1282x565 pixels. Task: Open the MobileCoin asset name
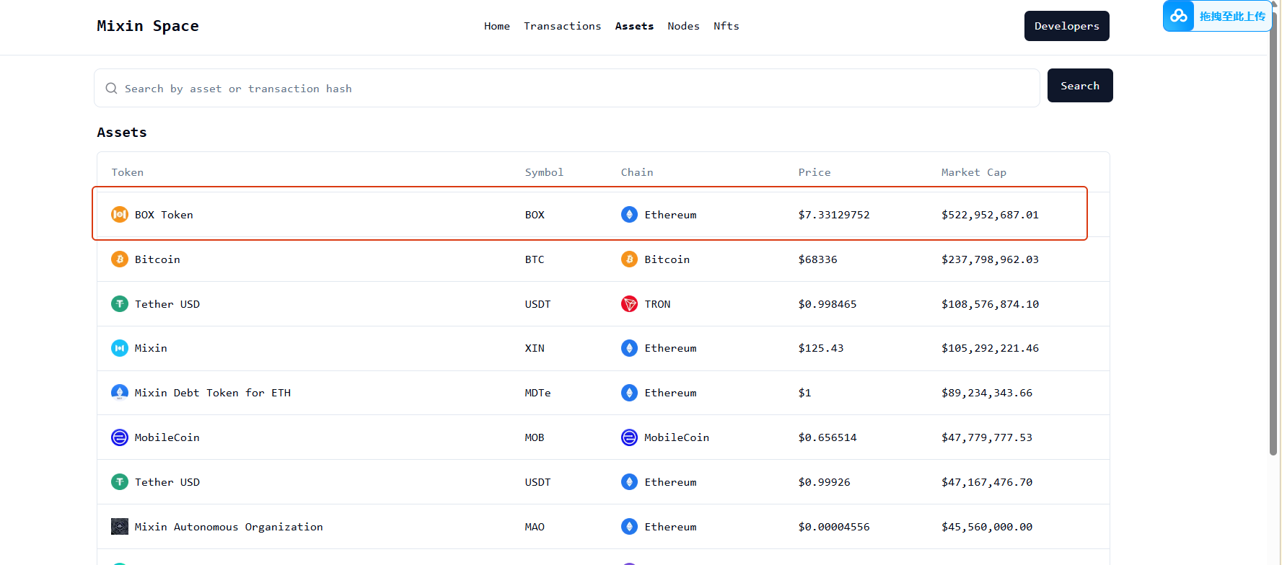167,437
